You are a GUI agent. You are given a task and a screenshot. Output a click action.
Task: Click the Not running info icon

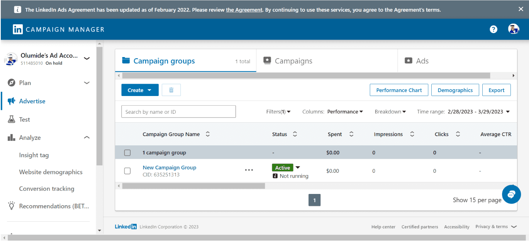tap(275, 176)
